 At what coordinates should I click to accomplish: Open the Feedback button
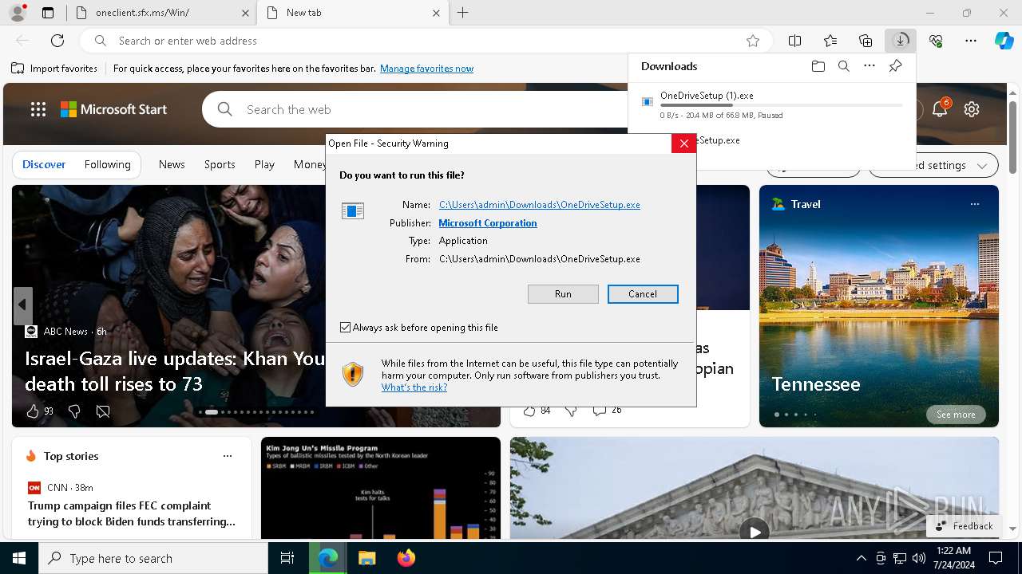(964, 526)
